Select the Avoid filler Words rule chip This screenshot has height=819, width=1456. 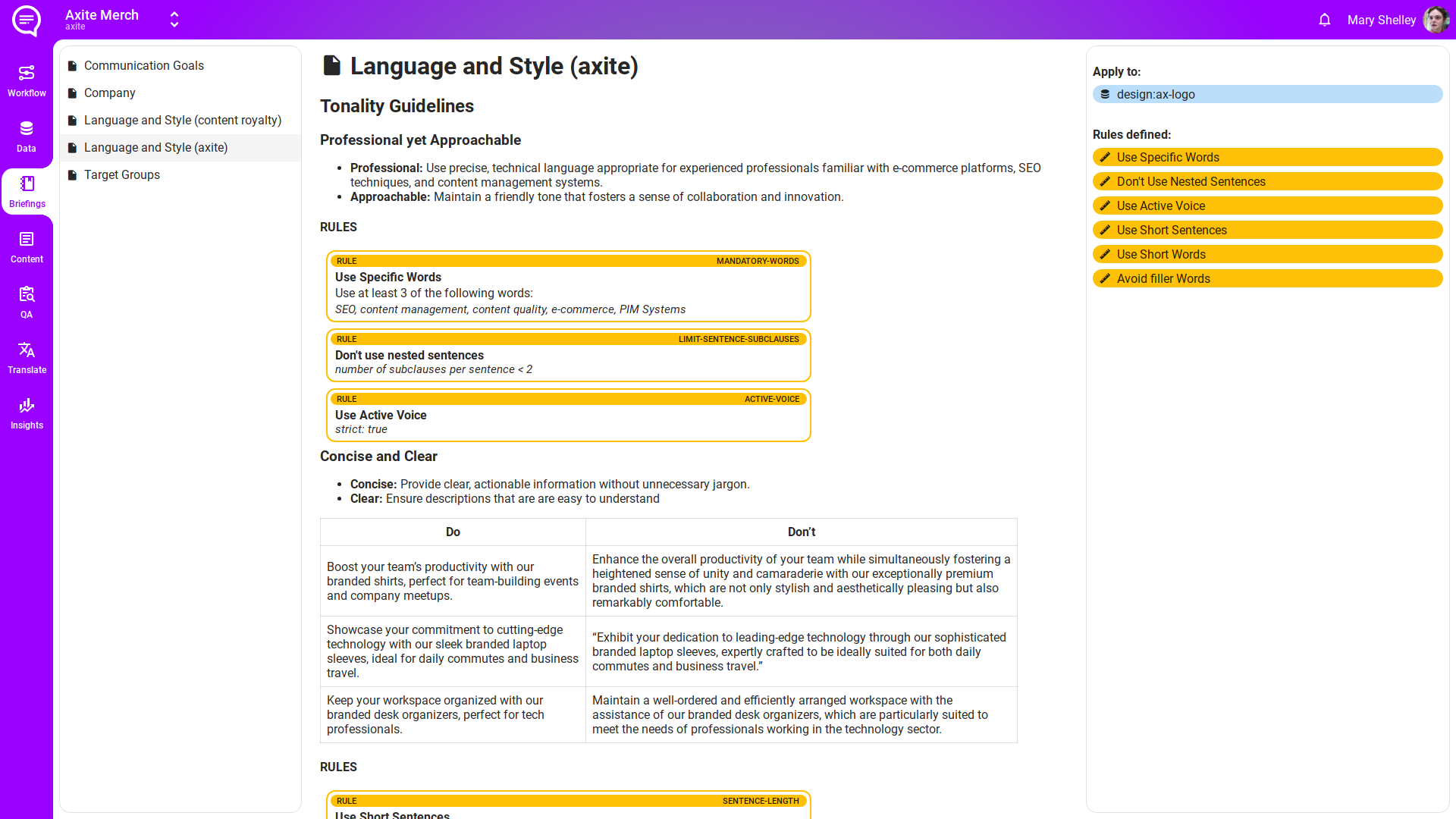(x=1266, y=279)
